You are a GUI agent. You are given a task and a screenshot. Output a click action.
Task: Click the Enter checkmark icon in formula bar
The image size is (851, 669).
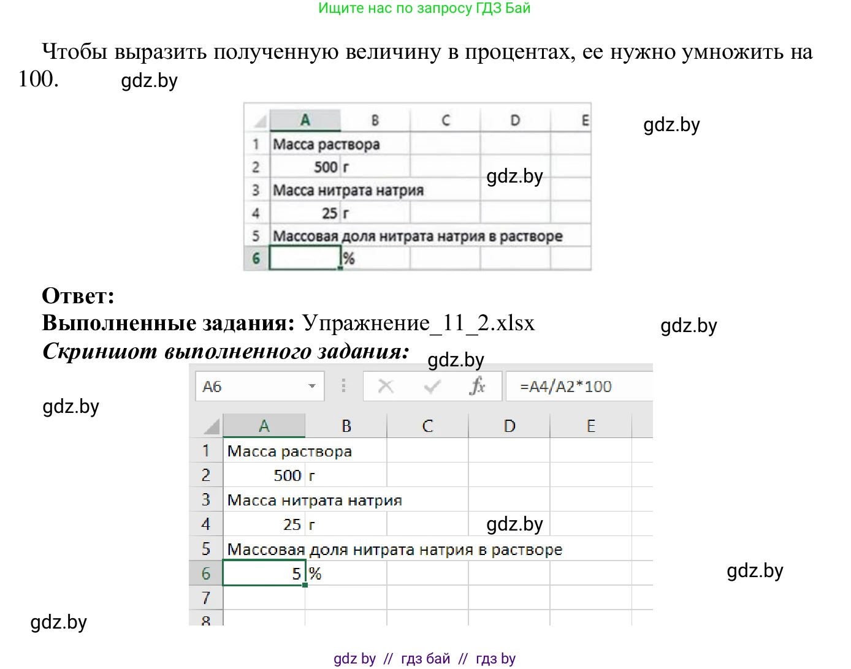tap(432, 386)
